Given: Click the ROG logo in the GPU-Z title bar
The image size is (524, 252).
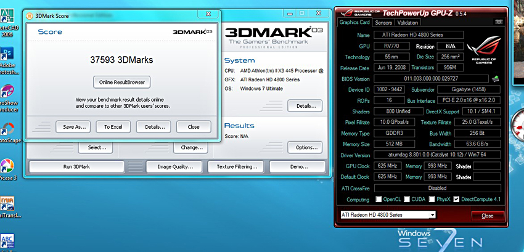Looking at the screenshot, I should (x=359, y=13).
